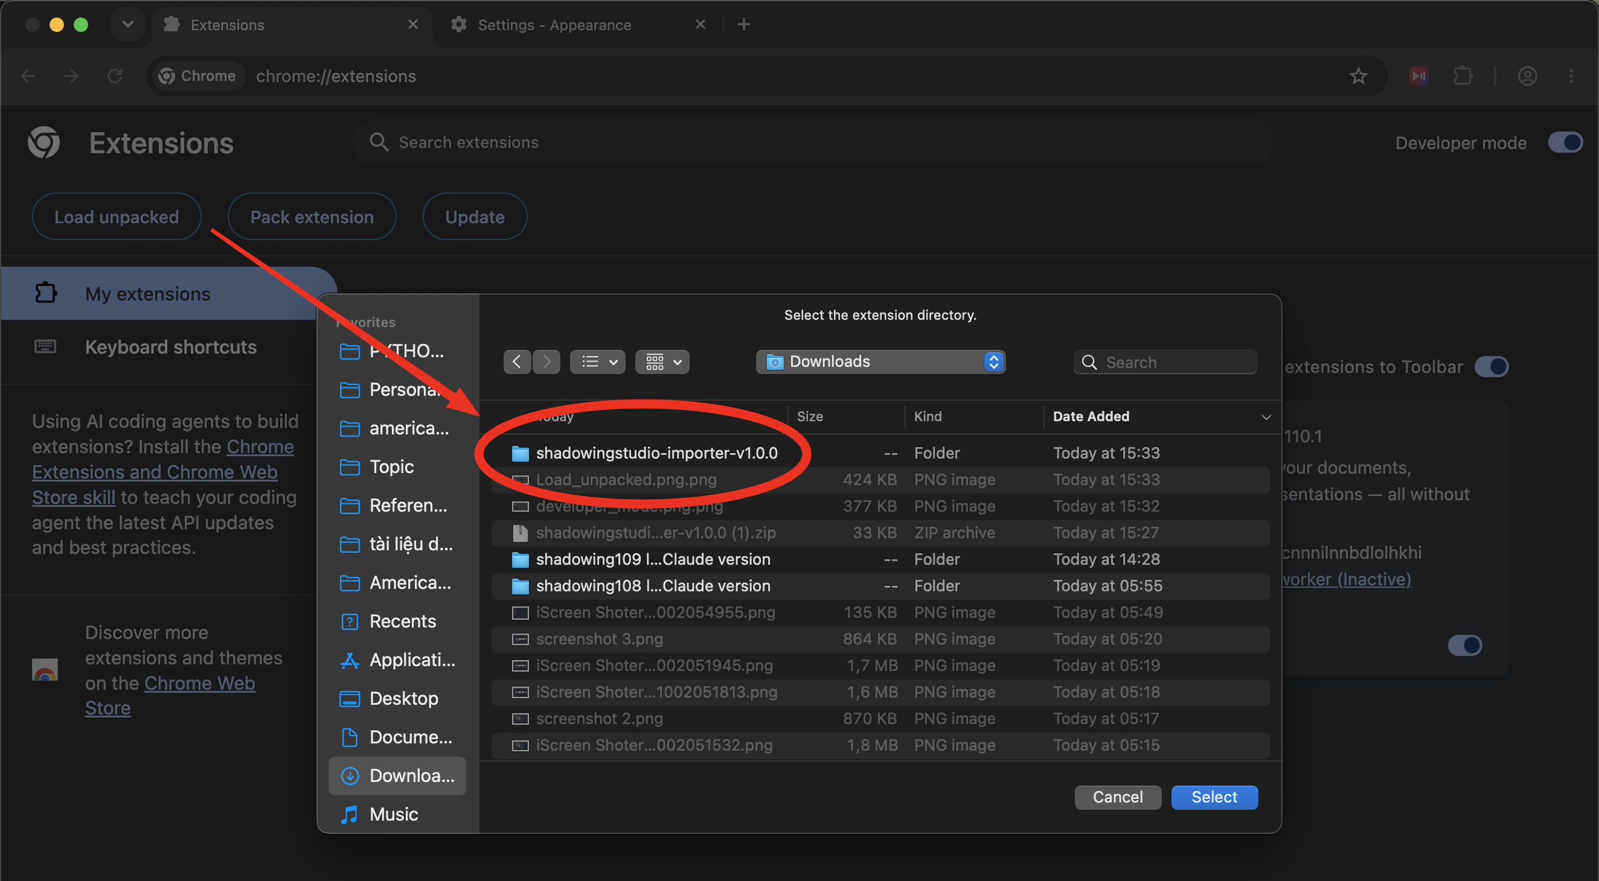Open Recents in dialog sidebar
Image resolution: width=1599 pixels, height=881 pixels.
[397, 621]
